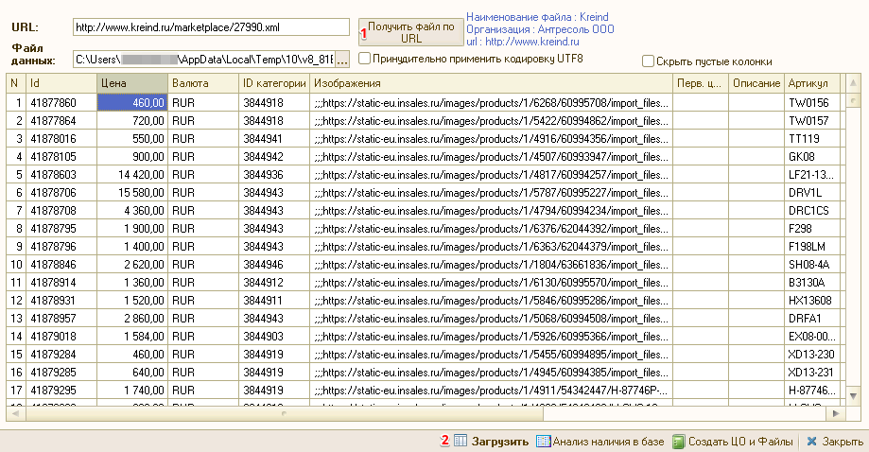Open file browser with the ellipsis button
The image size is (869, 452).
(x=342, y=60)
